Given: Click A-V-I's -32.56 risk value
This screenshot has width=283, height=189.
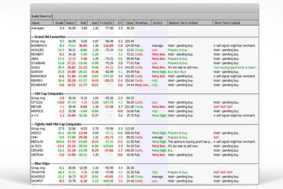Looking at the screenshot, I should click(x=82, y=115).
